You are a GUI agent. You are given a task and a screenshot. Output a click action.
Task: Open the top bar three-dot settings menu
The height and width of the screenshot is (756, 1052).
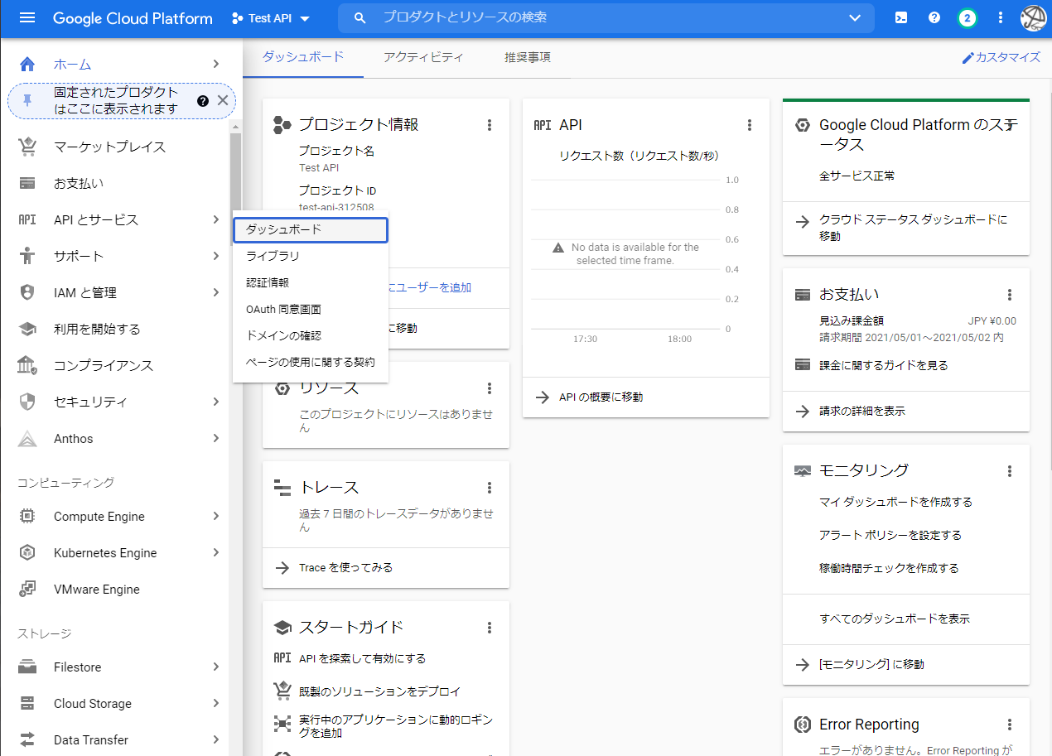(1001, 17)
